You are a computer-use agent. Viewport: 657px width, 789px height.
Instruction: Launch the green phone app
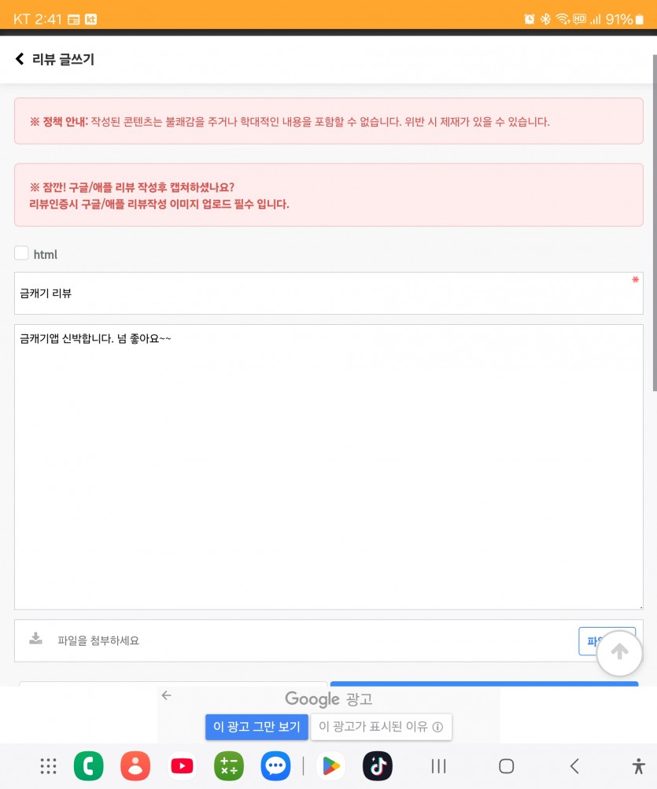(x=89, y=766)
